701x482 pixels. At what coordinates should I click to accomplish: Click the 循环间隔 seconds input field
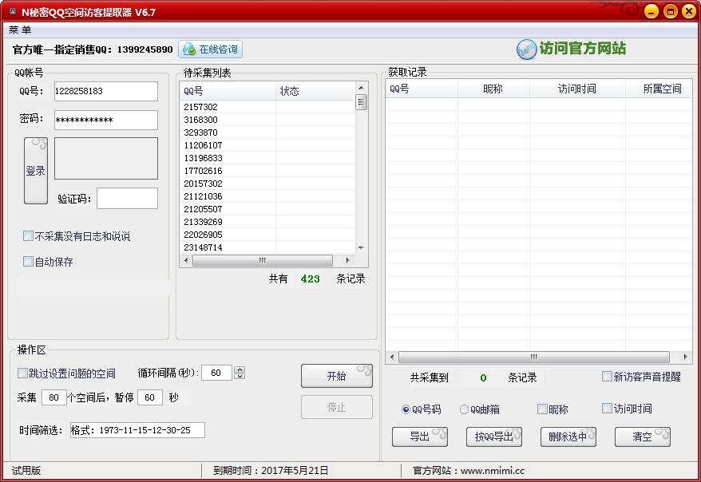click(217, 373)
